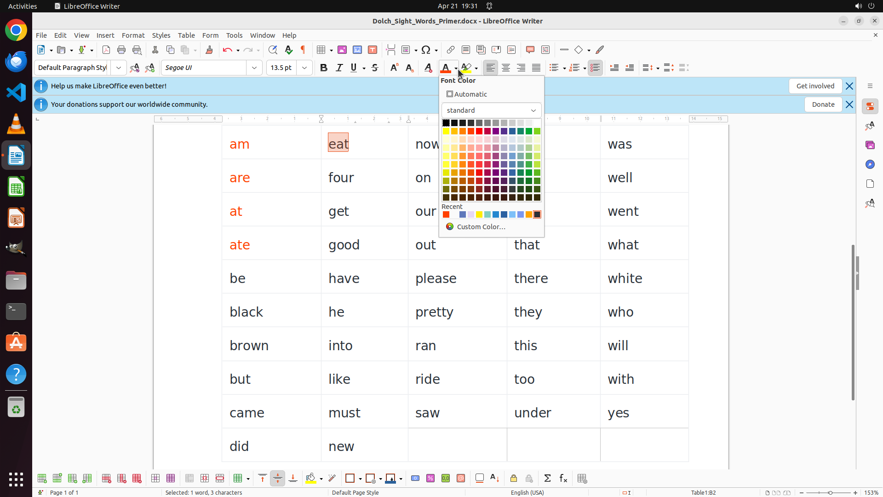The height and width of the screenshot is (497, 883).
Task: Toggle Bold formatting
Action: (324, 68)
